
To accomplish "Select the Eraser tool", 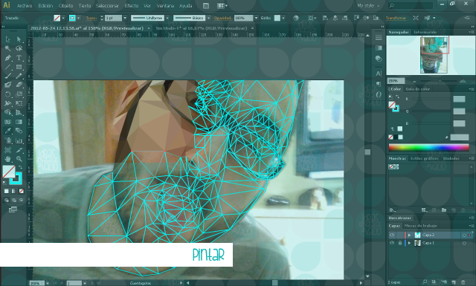I will (x=19, y=85).
